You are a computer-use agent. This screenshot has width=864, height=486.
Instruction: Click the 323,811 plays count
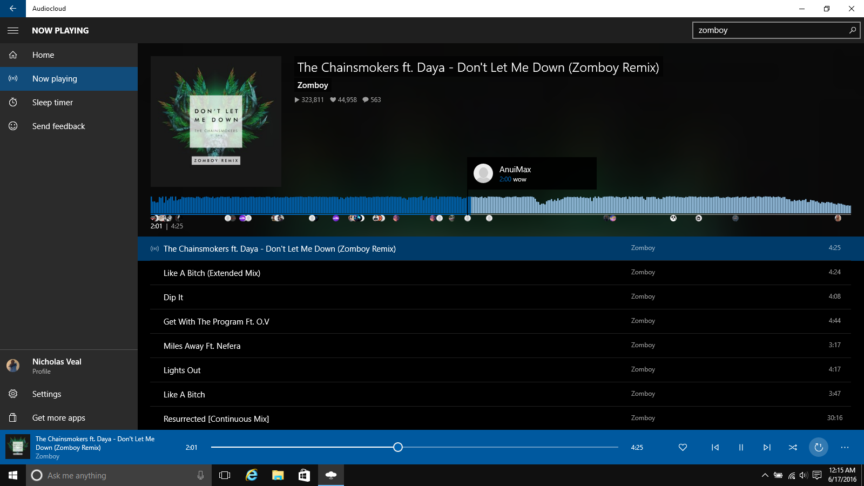coord(309,100)
